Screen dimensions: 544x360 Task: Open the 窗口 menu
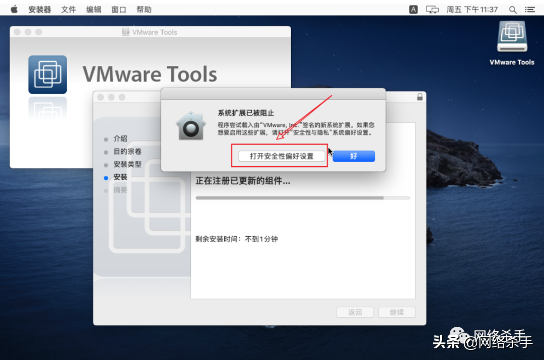(119, 10)
